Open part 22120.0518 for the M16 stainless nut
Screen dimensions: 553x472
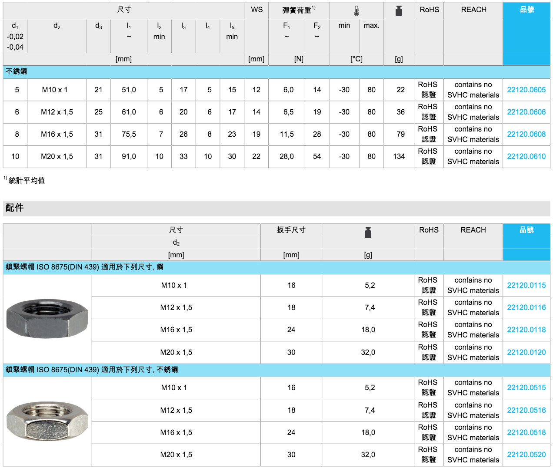click(x=526, y=432)
